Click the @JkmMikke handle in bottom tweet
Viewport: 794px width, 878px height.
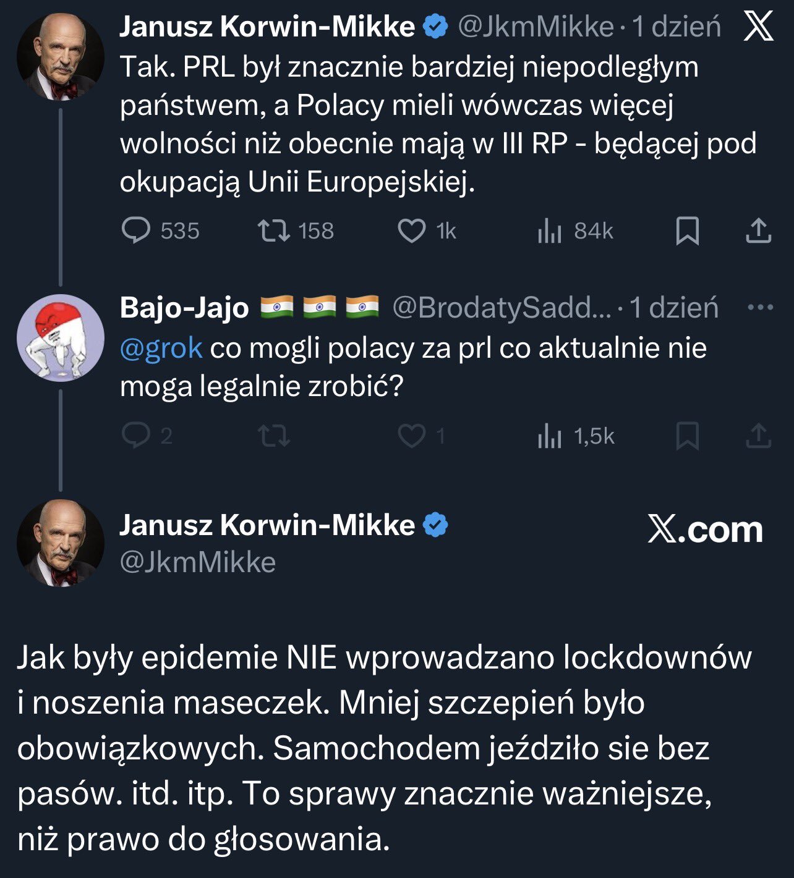pyautogui.click(x=197, y=562)
